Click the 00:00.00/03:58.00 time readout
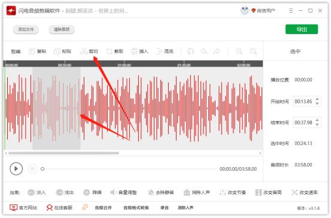 (238, 169)
